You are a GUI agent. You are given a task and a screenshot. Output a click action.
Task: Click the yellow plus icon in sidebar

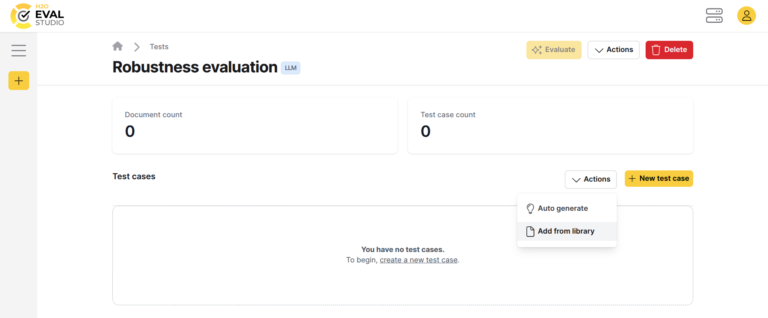click(x=18, y=80)
